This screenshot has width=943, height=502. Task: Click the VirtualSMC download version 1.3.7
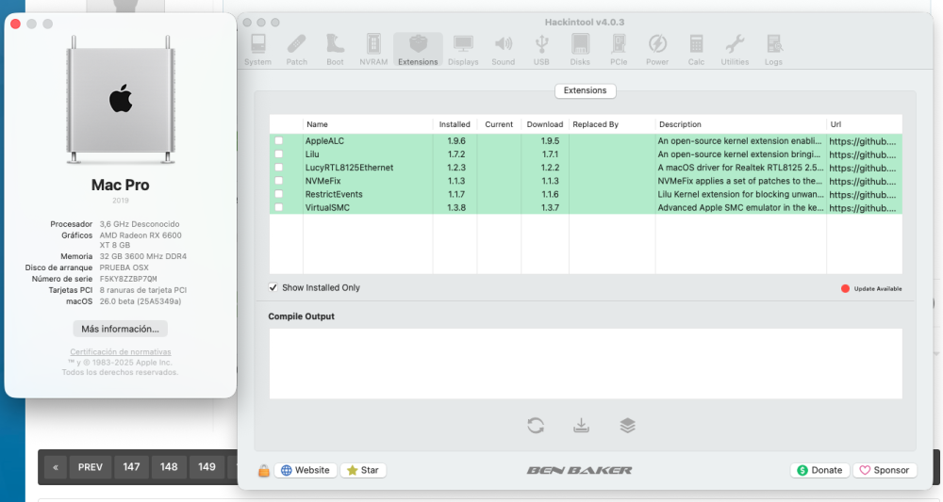point(550,208)
